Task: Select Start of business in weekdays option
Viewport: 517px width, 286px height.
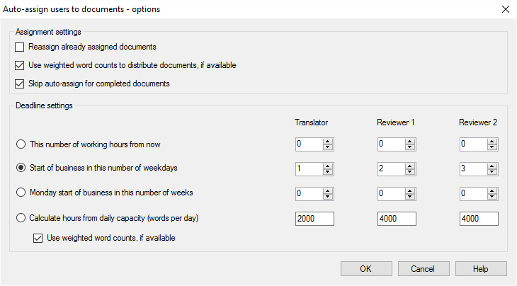Action: coord(21,168)
